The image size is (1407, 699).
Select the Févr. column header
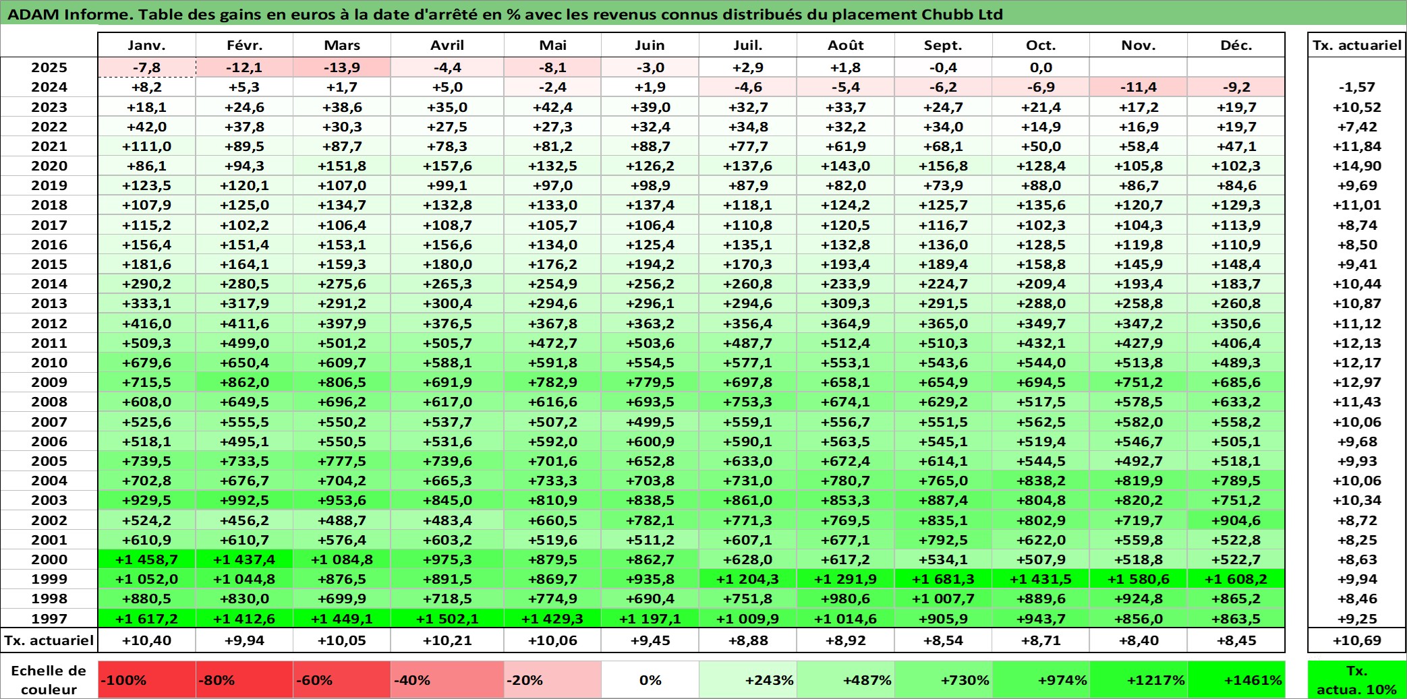point(244,45)
